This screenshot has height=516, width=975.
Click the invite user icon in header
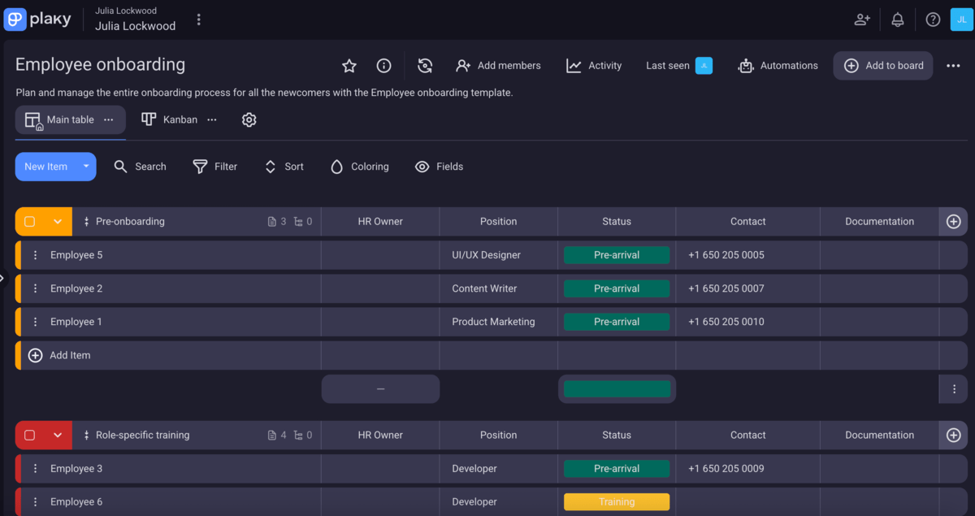862,20
